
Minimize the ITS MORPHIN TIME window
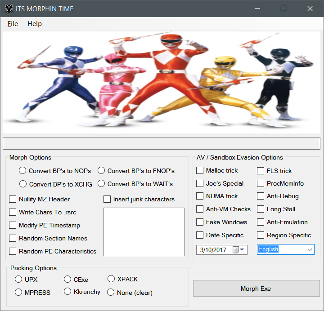(x=257, y=9)
